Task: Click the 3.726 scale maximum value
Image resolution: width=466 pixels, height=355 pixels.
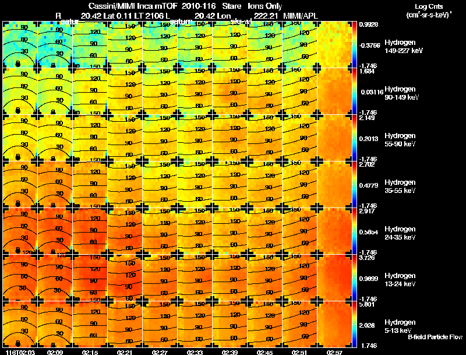Action: (x=367, y=258)
